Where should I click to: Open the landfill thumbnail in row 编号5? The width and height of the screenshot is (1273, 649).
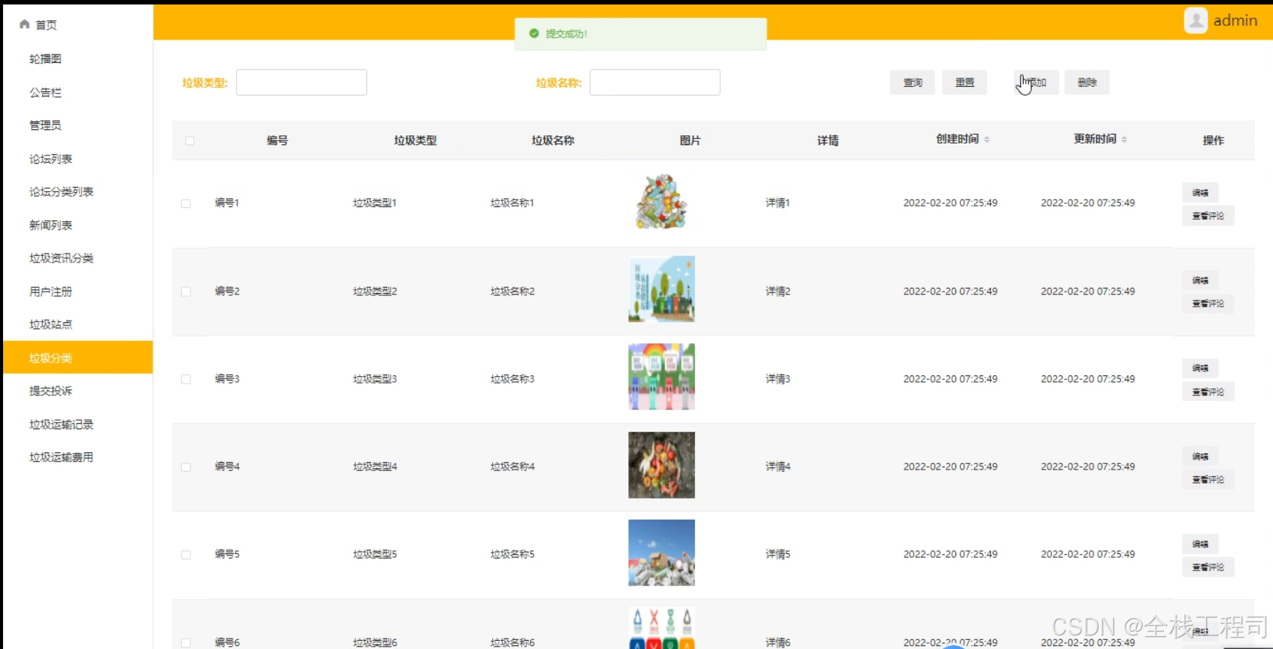[x=661, y=553]
